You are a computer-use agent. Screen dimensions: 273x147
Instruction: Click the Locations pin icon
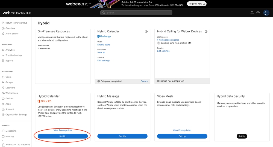click(x=3, y=88)
